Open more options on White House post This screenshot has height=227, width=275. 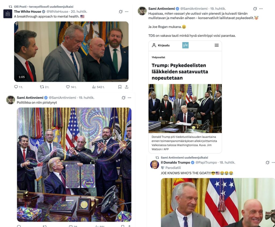pyautogui.click(x=127, y=12)
